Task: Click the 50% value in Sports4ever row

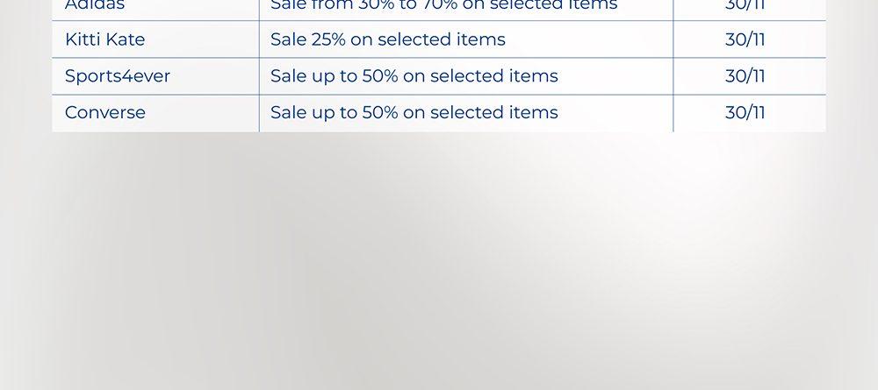Action: click(380, 76)
